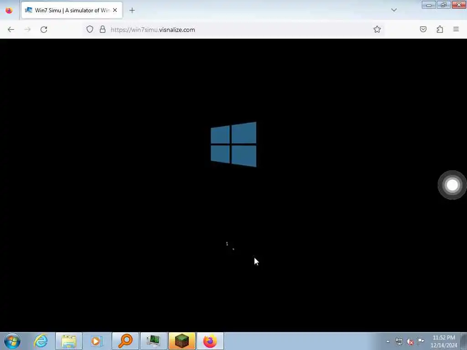Go back to the previous page
Viewport: 467px width, 350px height.
11,30
